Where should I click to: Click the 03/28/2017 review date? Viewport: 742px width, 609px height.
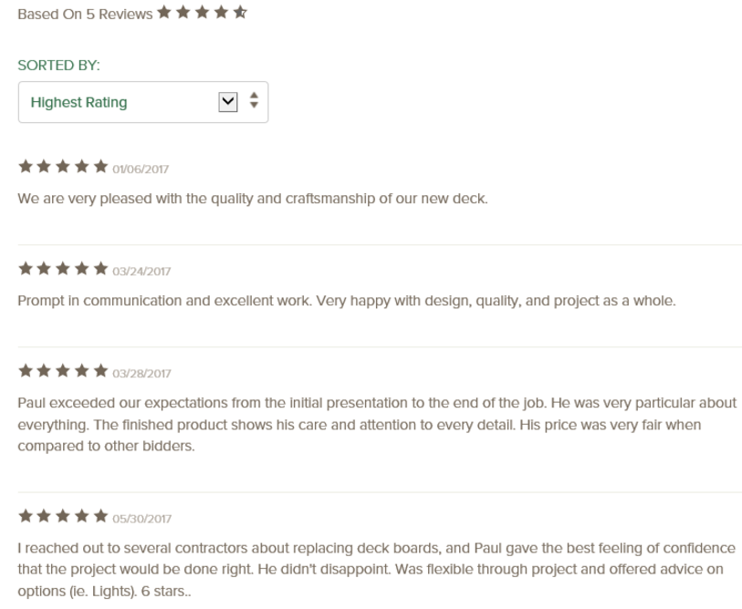click(141, 374)
